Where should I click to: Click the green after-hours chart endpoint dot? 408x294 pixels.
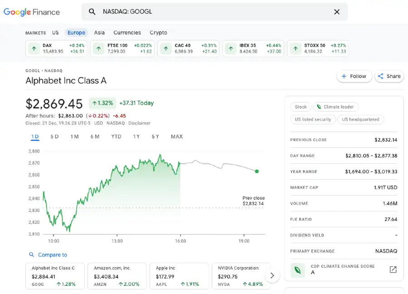[257, 171]
